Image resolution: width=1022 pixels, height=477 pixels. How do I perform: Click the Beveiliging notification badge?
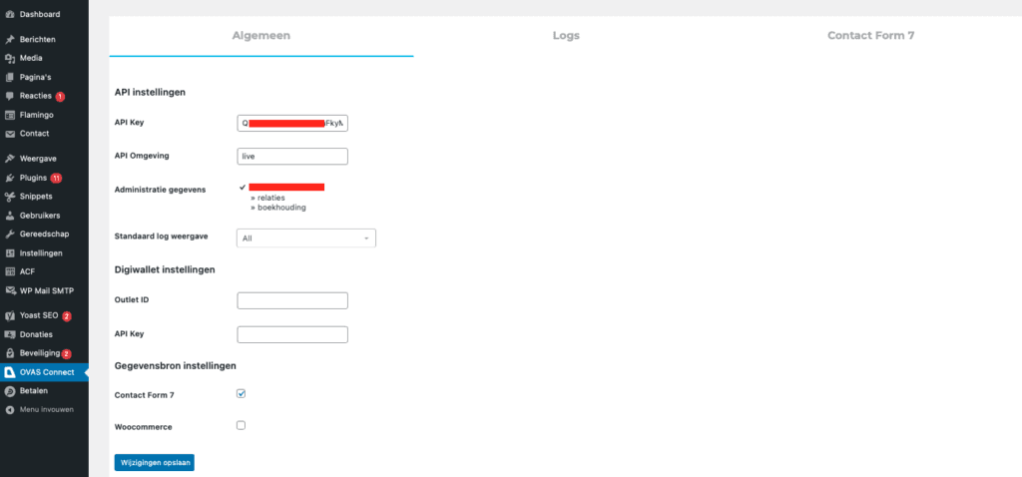66,354
